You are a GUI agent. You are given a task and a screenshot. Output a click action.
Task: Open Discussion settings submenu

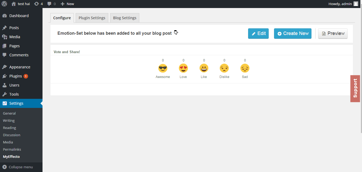coord(11,135)
